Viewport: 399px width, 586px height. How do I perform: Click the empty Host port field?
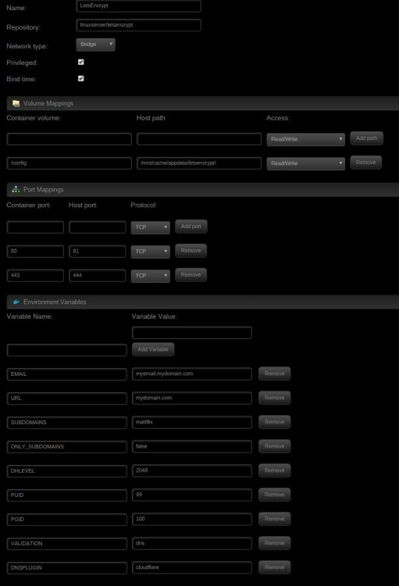pyautogui.click(x=98, y=227)
